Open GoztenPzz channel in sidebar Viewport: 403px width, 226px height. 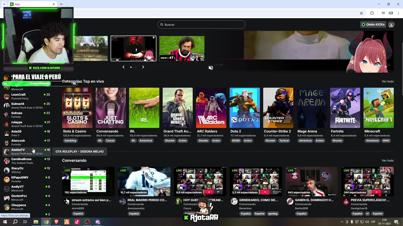27,198
